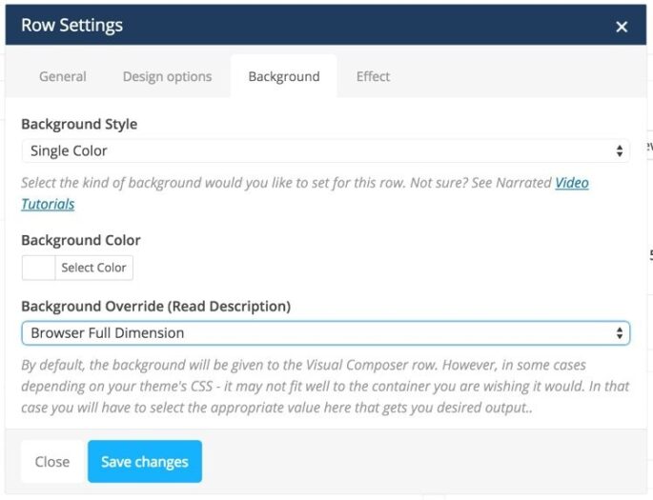Go to the Effect tab
The image size is (653, 500).
tap(373, 76)
